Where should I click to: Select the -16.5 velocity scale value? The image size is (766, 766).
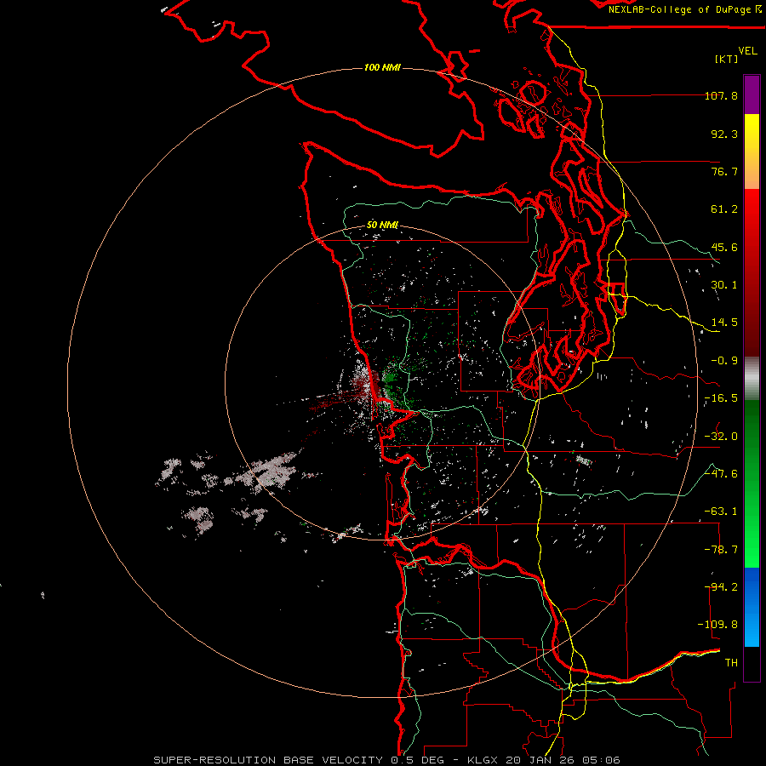point(721,398)
